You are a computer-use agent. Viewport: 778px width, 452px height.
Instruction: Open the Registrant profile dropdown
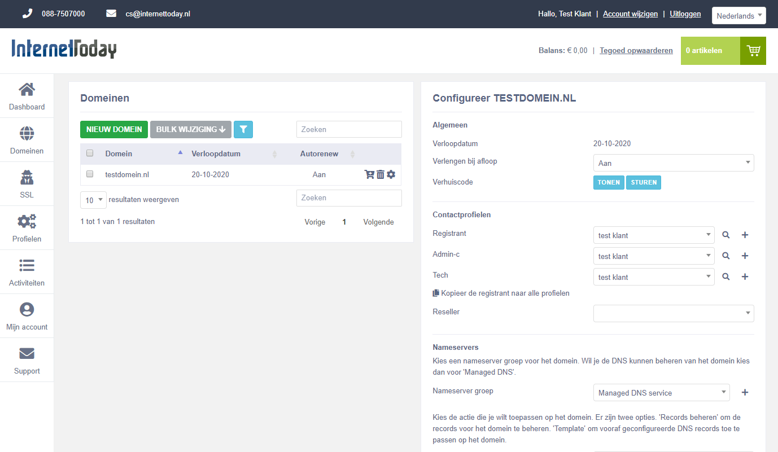[x=654, y=235]
